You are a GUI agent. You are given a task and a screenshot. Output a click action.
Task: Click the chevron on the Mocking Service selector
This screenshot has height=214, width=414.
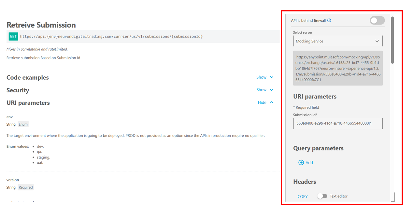[x=377, y=41]
